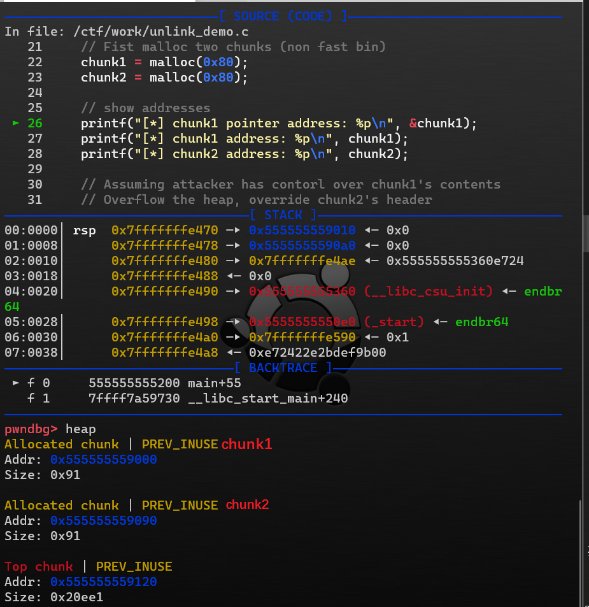Viewport: 589px width, 607px height.
Task: Click the BACKTRACE section header
Action: 283,368
